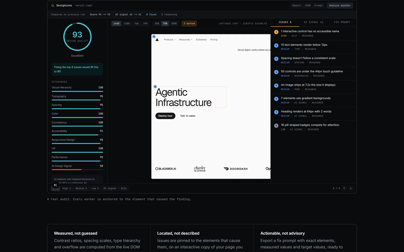Filter issues by Low 1

(95, 188)
